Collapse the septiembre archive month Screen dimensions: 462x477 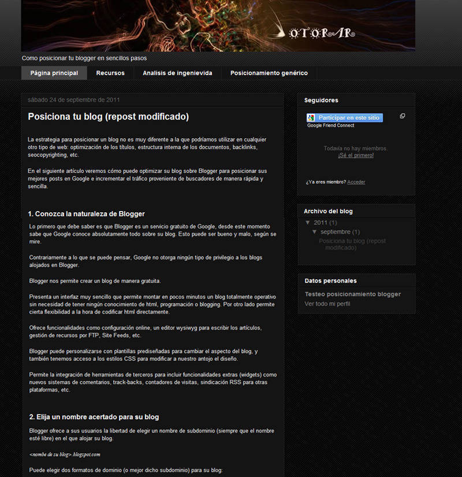[x=315, y=232]
